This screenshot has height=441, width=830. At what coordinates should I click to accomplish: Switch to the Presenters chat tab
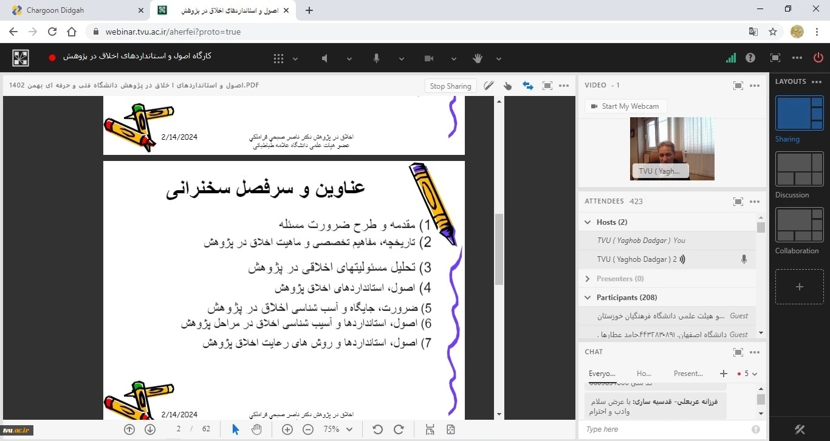click(688, 374)
